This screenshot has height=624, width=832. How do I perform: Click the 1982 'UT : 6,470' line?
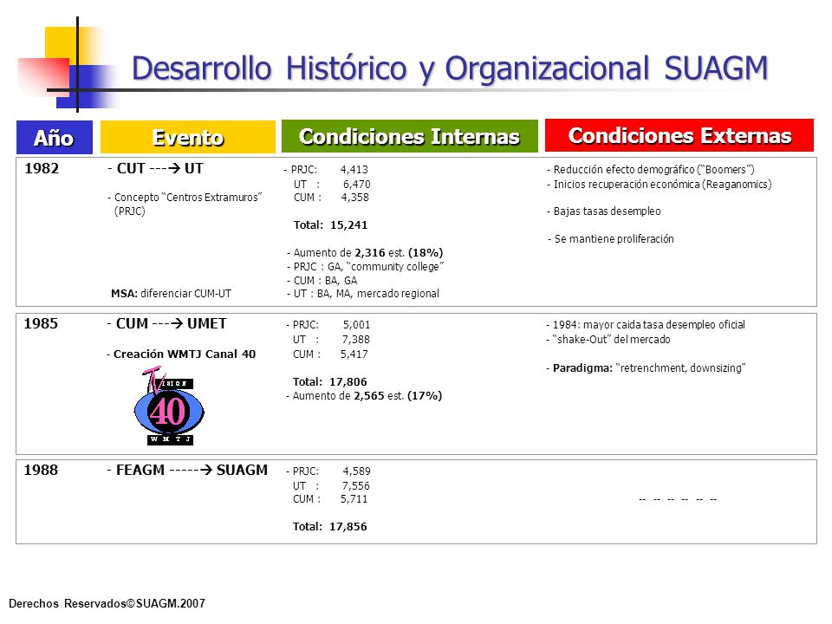[x=332, y=184]
